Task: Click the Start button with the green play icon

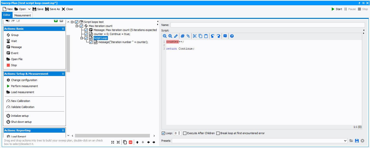Action: point(337,9)
